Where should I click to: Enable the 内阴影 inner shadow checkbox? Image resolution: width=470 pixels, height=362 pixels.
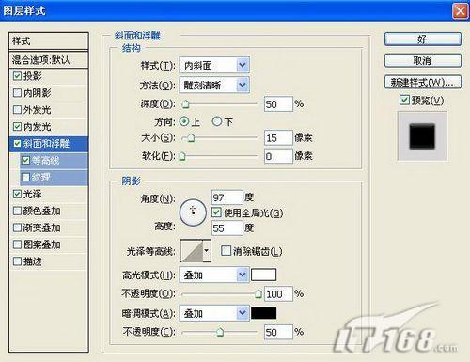tap(17, 93)
